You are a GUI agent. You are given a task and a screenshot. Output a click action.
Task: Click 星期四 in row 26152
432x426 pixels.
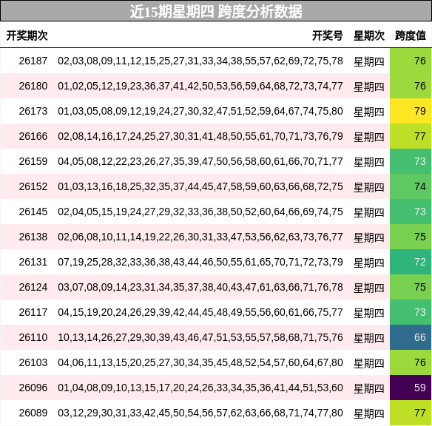click(369, 187)
